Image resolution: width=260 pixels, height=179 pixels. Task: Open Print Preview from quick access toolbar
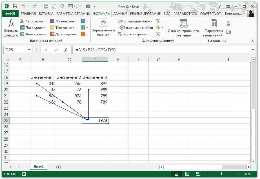tap(46, 6)
